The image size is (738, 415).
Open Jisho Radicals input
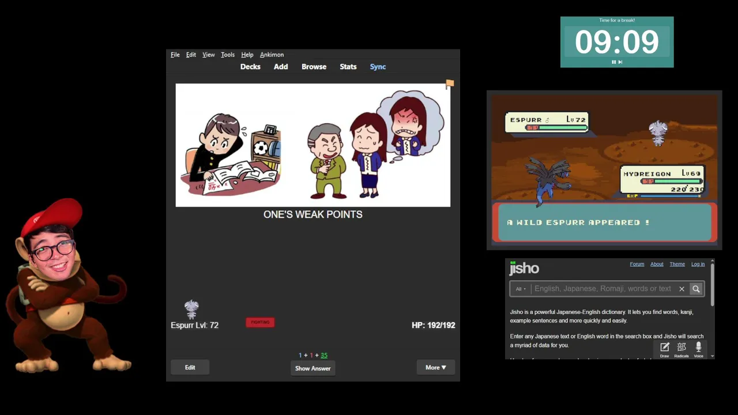pos(681,349)
